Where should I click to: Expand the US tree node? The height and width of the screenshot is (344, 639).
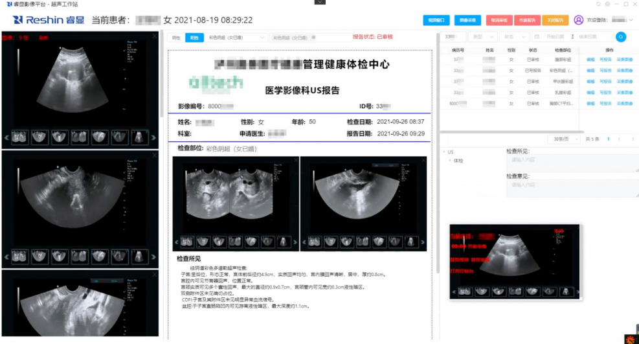click(443, 152)
